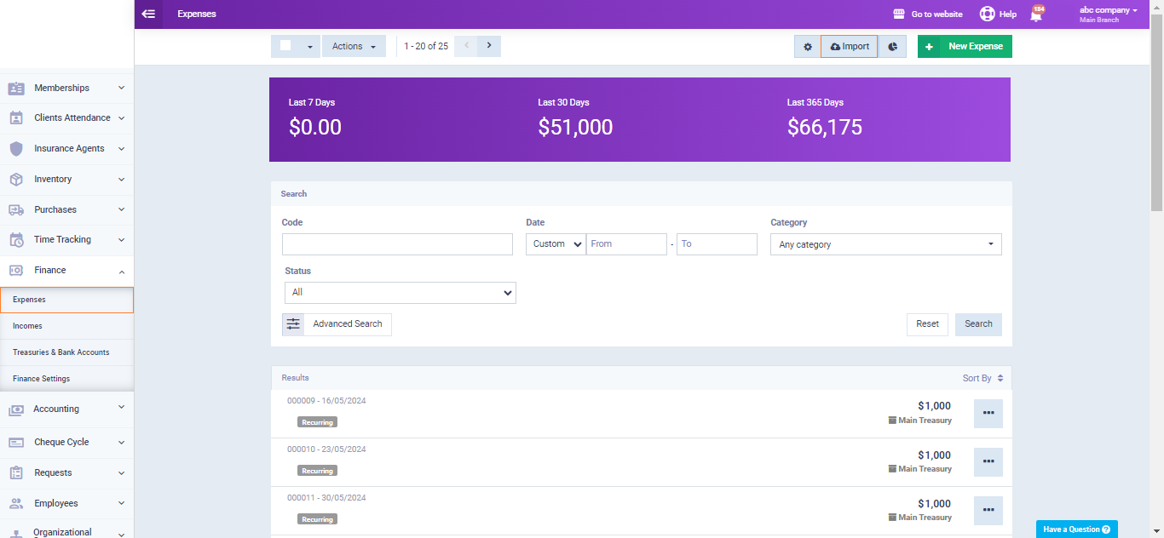The width and height of the screenshot is (1164, 538).
Task: Open the Organizational sidebar menu
Action: tap(66, 529)
